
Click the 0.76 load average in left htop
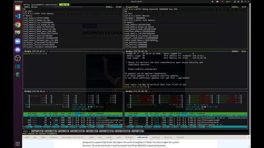[90, 107]
